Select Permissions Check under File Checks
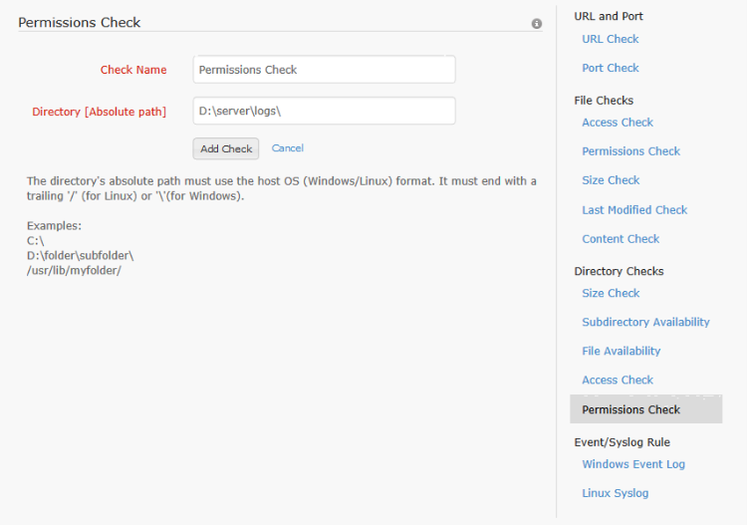Screen dimensions: 747x525 630,151
